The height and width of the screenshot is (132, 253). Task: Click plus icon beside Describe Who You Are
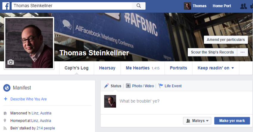(5, 99)
